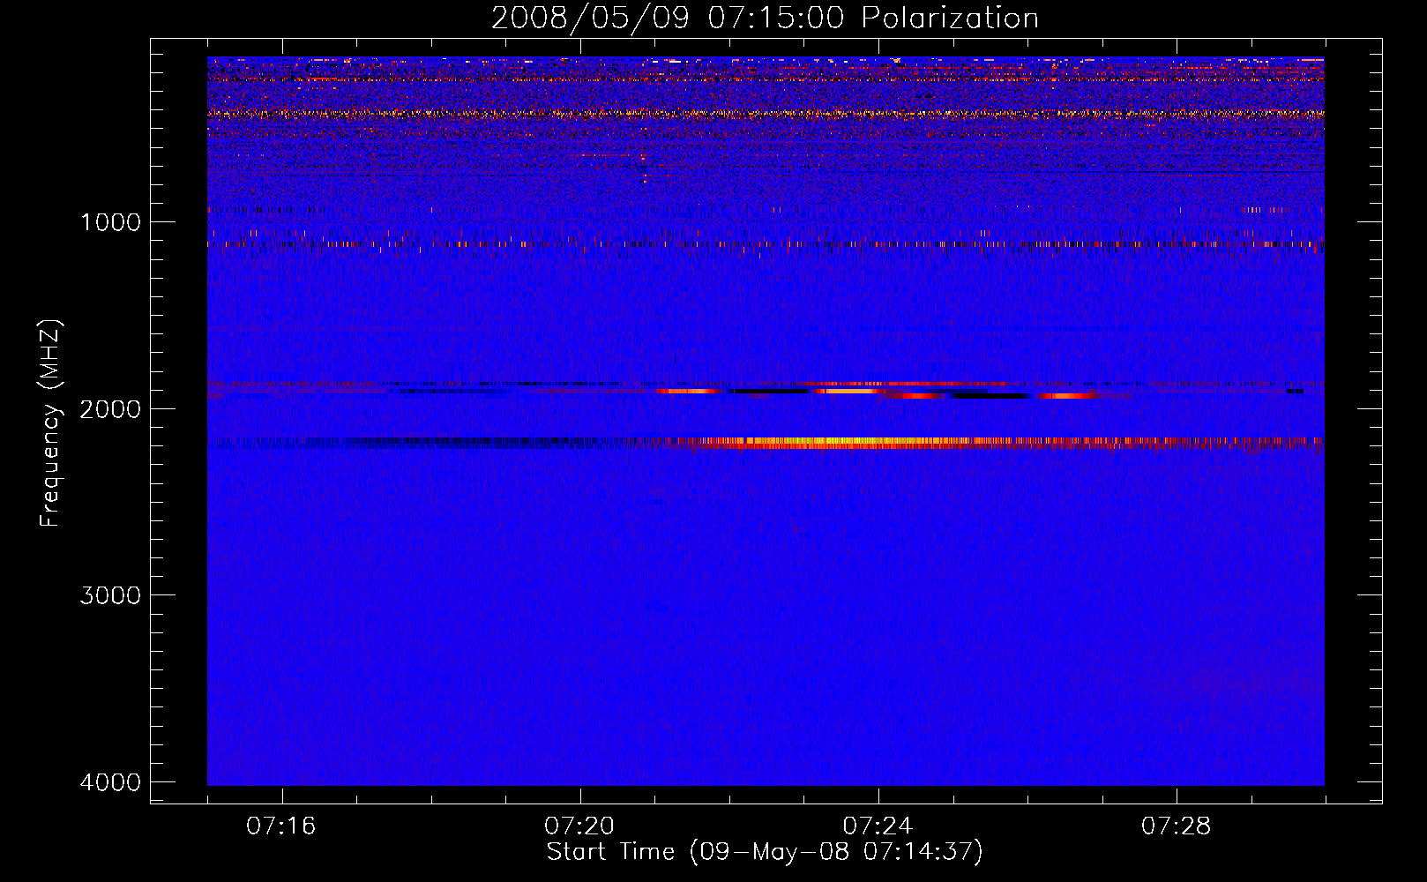Select the 07:28 time tick label
Image resolution: width=1427 pixels, height=882 pixels.
(x=1177, y=826)
